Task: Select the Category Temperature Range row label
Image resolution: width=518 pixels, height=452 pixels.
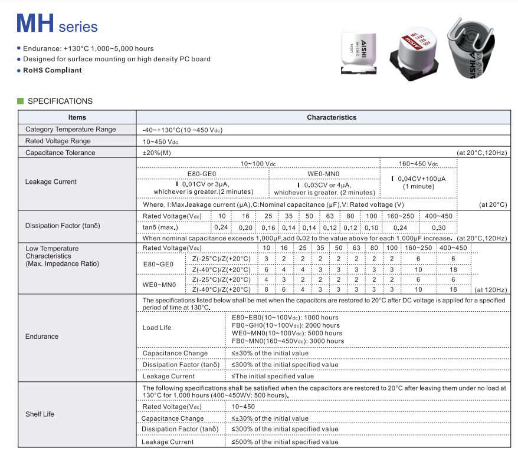Action: pos(71,129)
